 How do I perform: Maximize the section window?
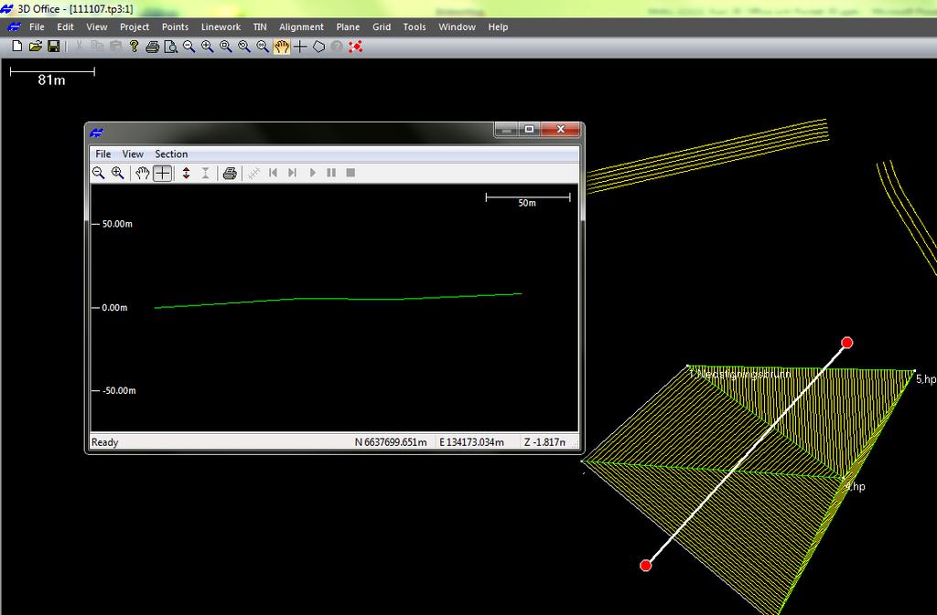(x=530, y=129)
